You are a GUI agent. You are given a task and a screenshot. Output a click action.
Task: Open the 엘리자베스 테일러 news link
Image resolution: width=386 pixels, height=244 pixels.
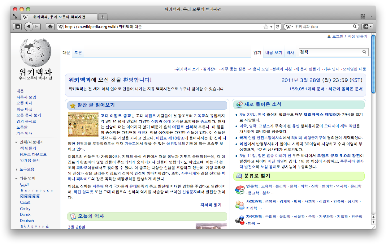[x=320, y=114]
